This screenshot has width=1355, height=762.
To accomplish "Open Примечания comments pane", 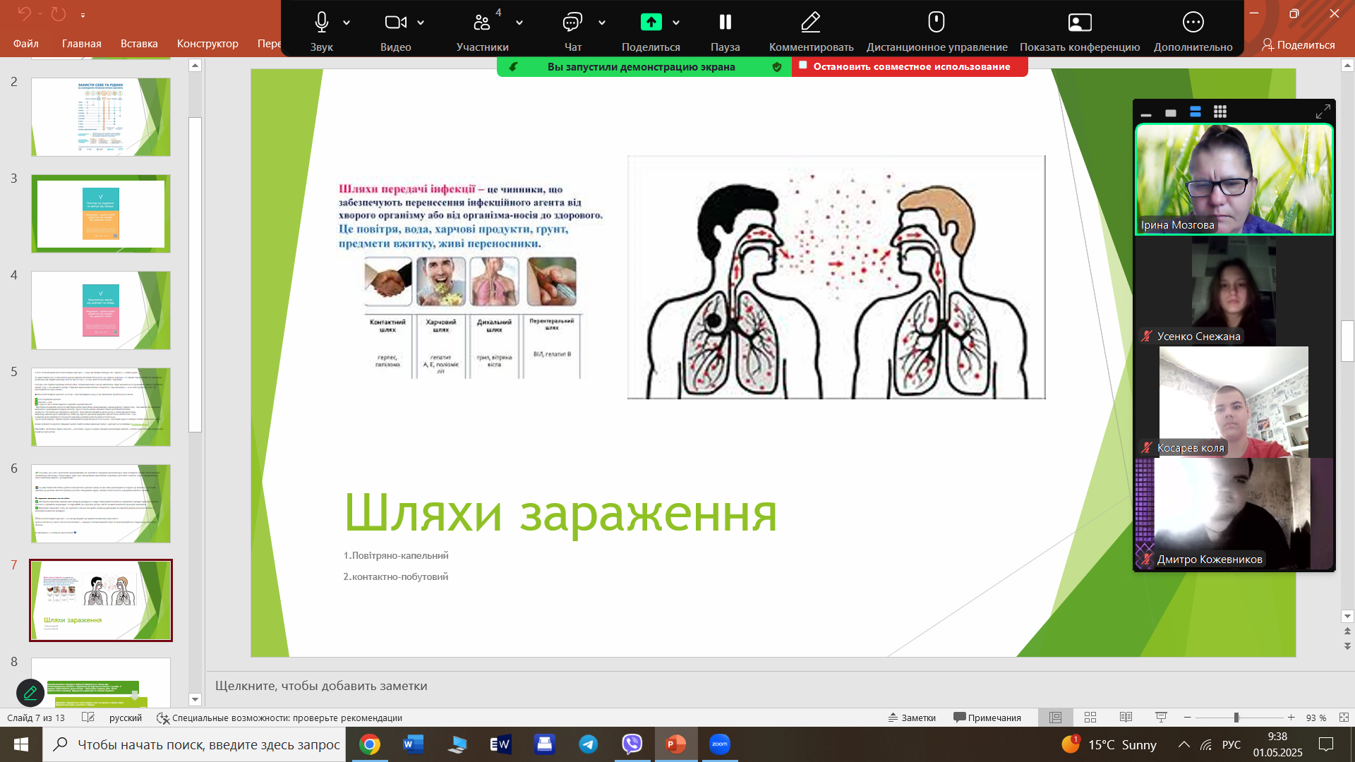I will [987, 718].
